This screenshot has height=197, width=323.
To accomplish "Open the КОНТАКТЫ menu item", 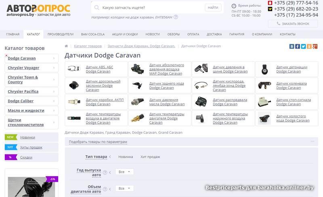I will click(x=287, y=34).
